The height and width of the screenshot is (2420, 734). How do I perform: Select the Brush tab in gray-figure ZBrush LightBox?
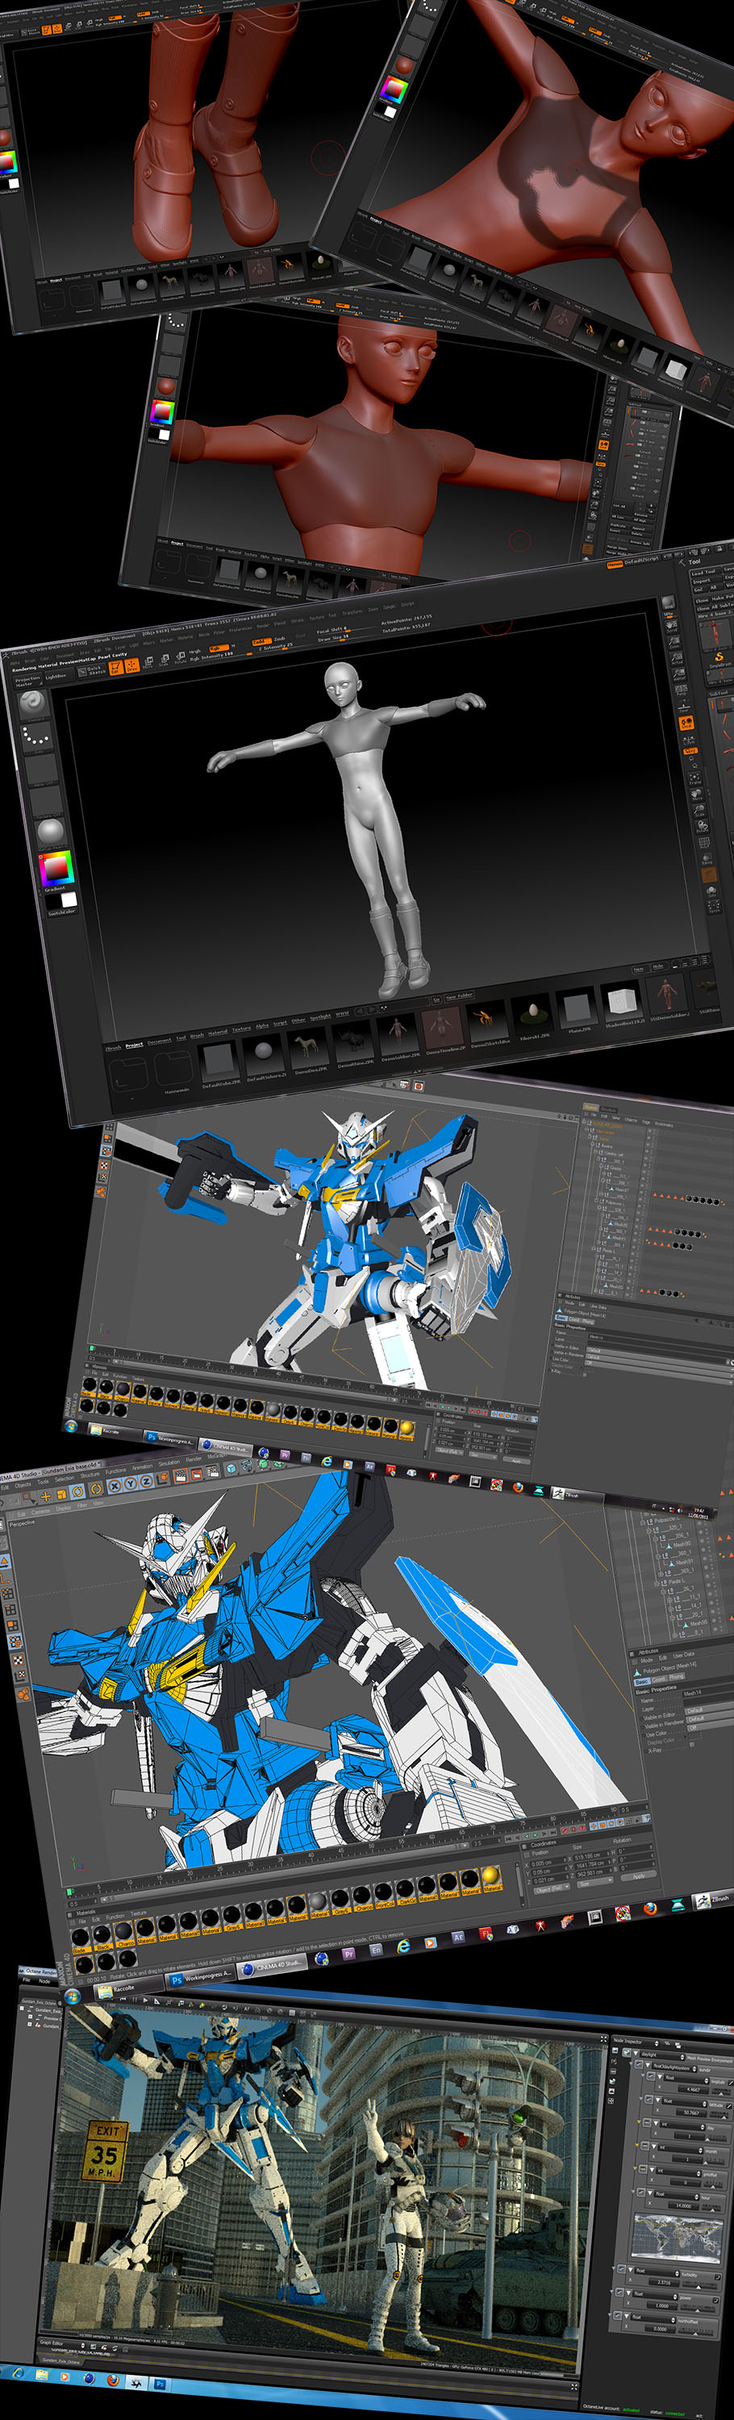pyautogui.click(x=198, y=1037)
